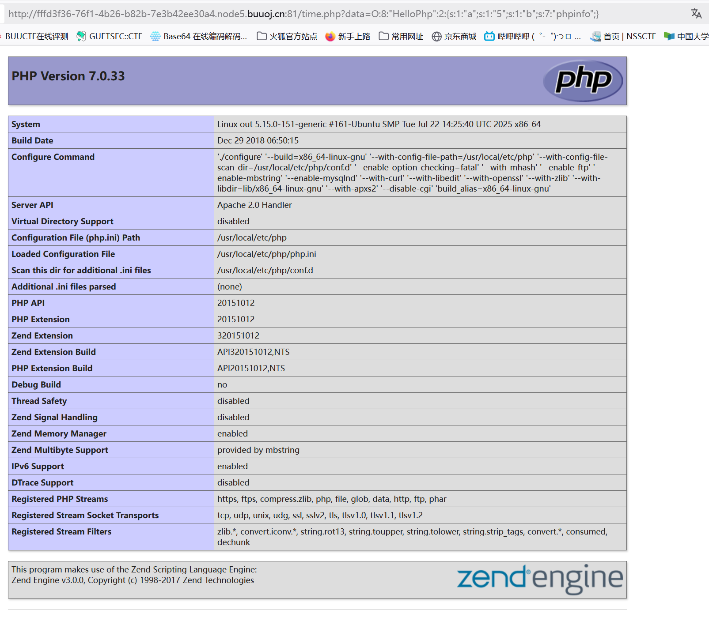Click the Debug Build label
Image resolution: width=709 pixels, height=621 pixels.
pos(36,384)
